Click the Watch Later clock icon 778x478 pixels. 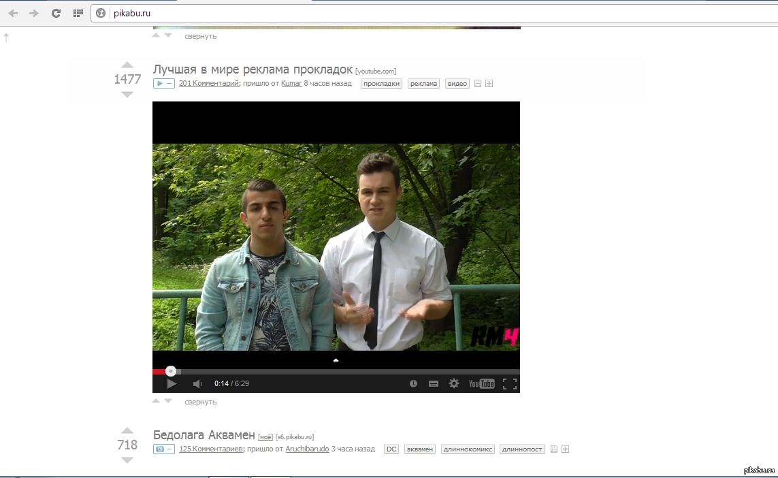click(413, 384)
